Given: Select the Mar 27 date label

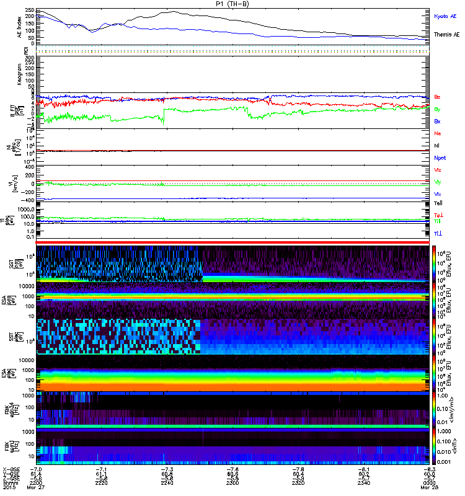Looking at the screenshot, I should 36,487.
